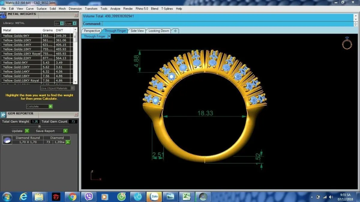Click the metal list scroll down arrow
The width and height of the screenshot is (360, 202).
point(75,82)
